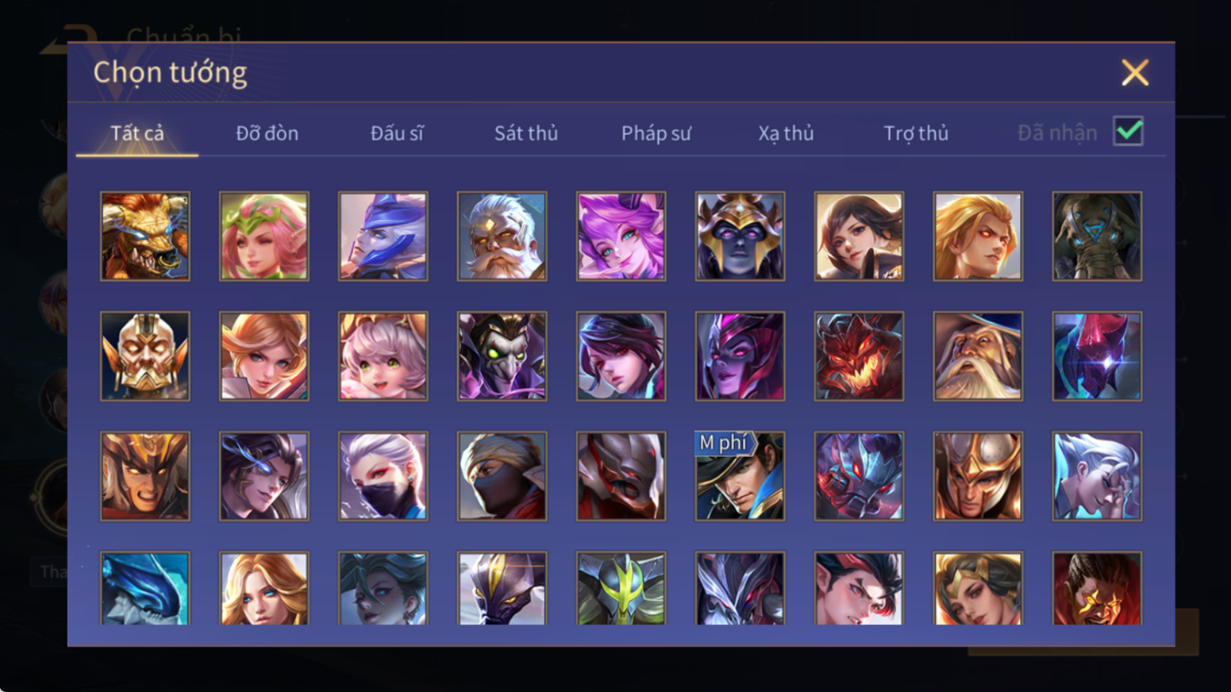Close the Chọn tướng dialog

1135,73
